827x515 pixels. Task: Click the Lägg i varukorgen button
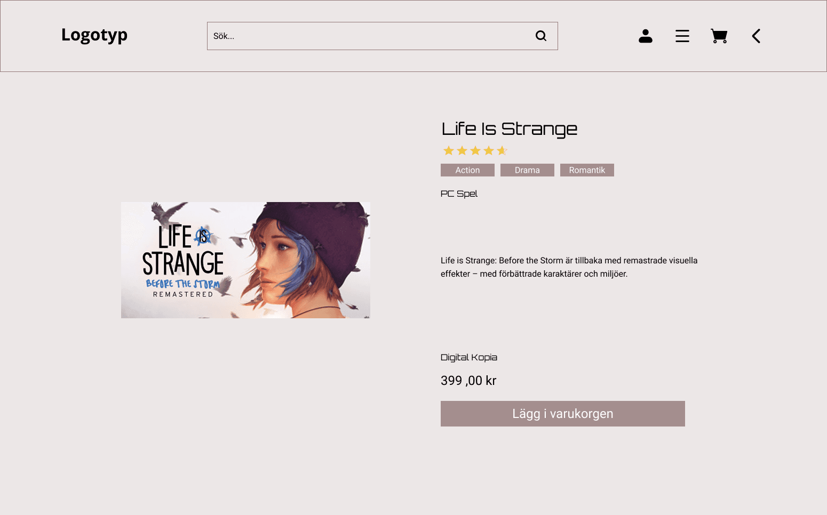click(563, 414)
